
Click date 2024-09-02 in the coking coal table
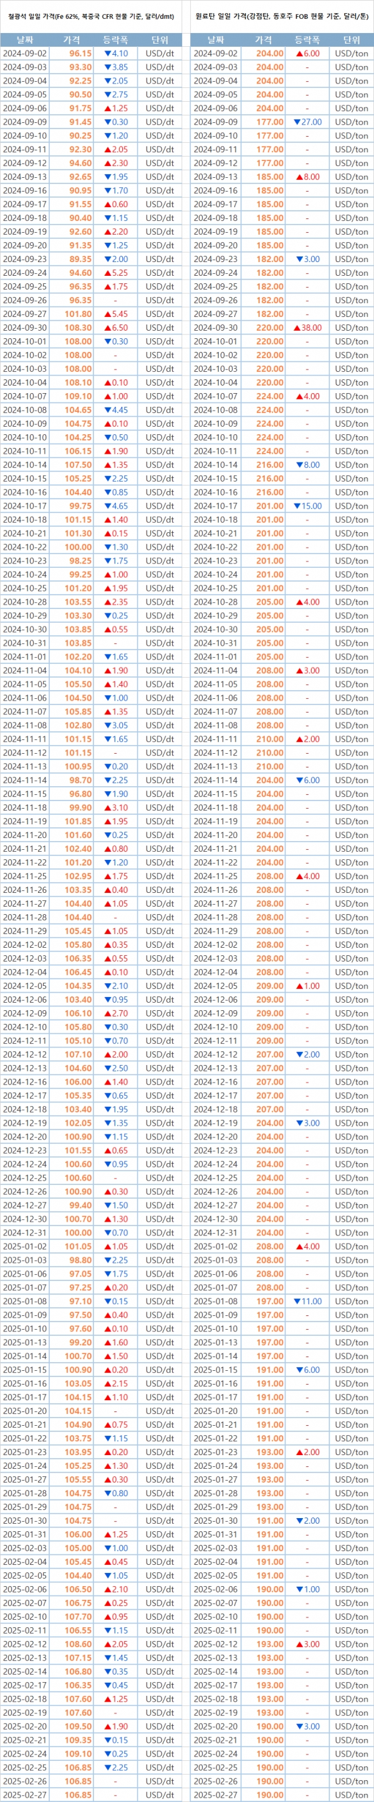[x=215, y=53]
